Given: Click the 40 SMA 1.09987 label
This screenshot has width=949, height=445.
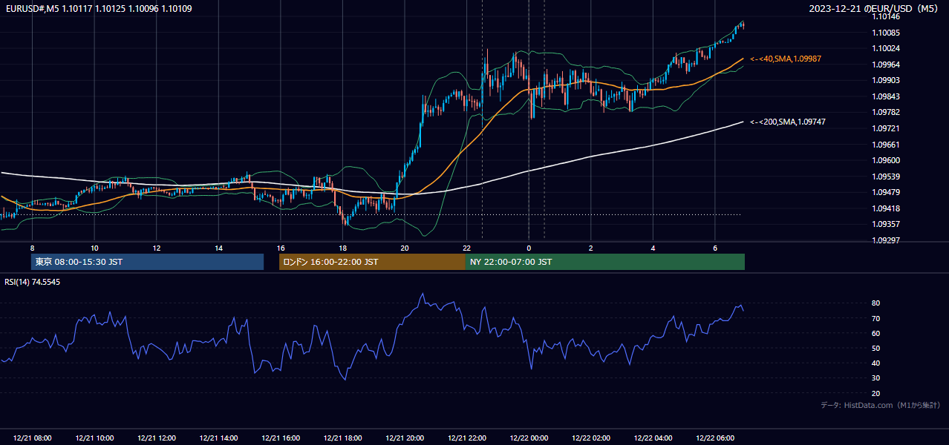Looking at the screenshot, I should (x=785, y=59).
